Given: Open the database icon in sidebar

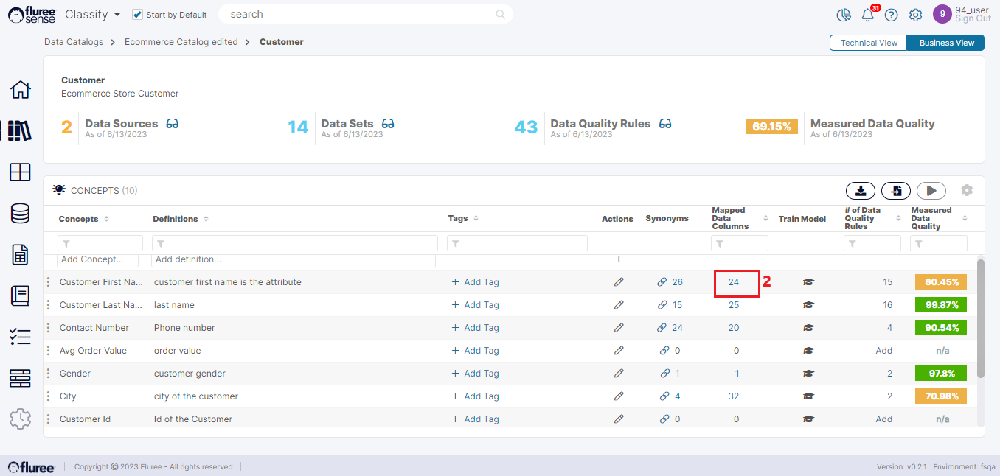Looking at the screenshot, I should 20,214.
